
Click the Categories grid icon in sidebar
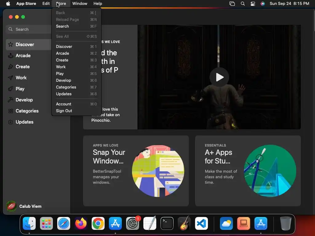click(x=10, y=111)
